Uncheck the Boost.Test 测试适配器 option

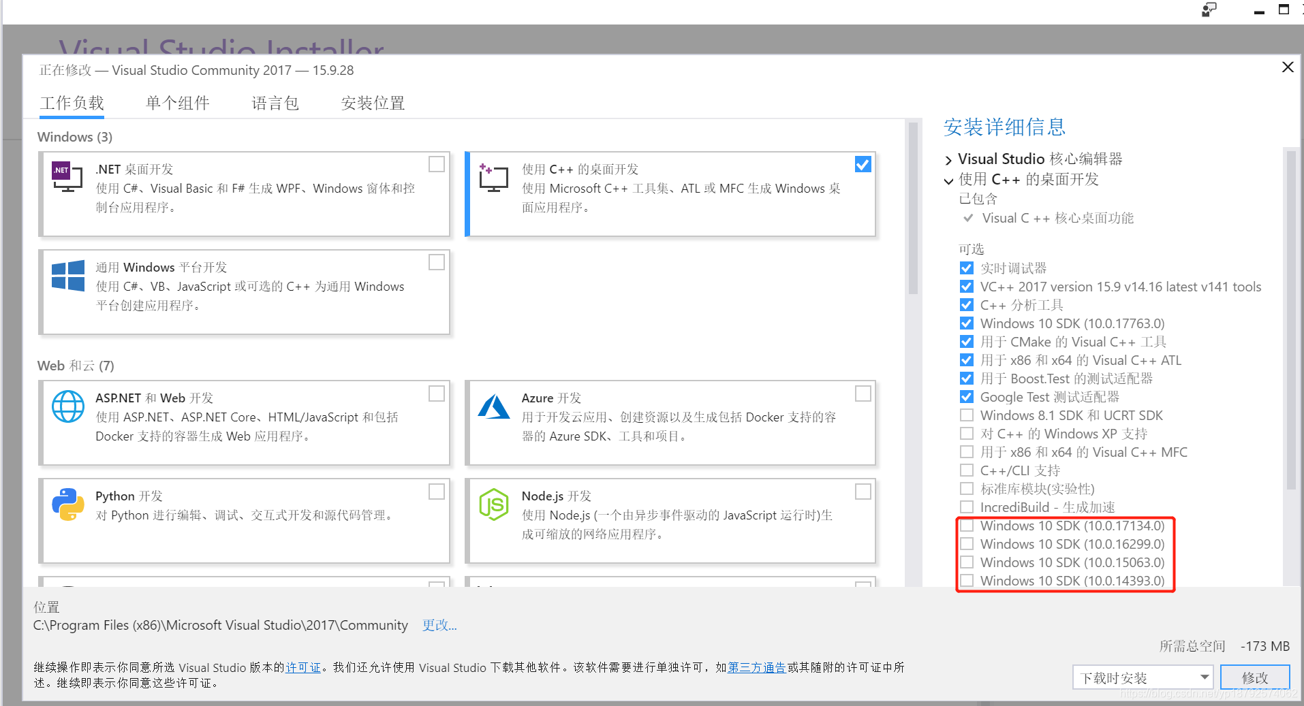coord(966,378)
